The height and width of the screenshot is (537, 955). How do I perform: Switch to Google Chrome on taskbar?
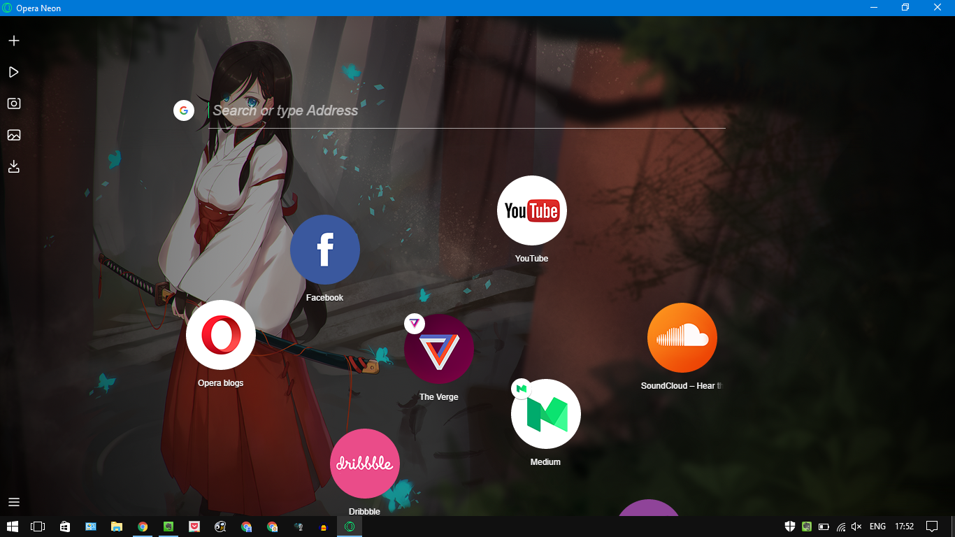tap(143, 527)
